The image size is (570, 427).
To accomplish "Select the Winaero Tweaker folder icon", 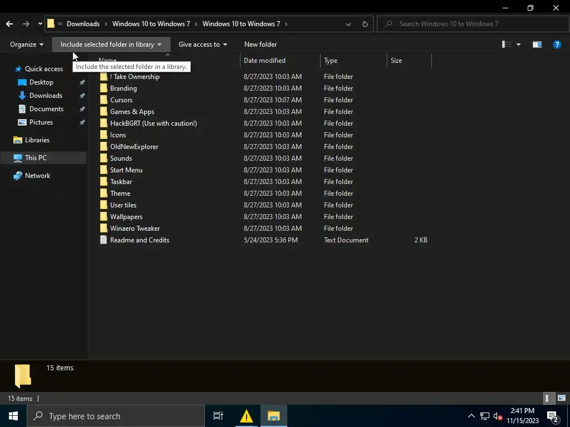I will (x=104, y=229).
